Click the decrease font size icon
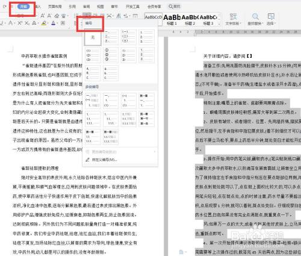 [x=49, y=16]
